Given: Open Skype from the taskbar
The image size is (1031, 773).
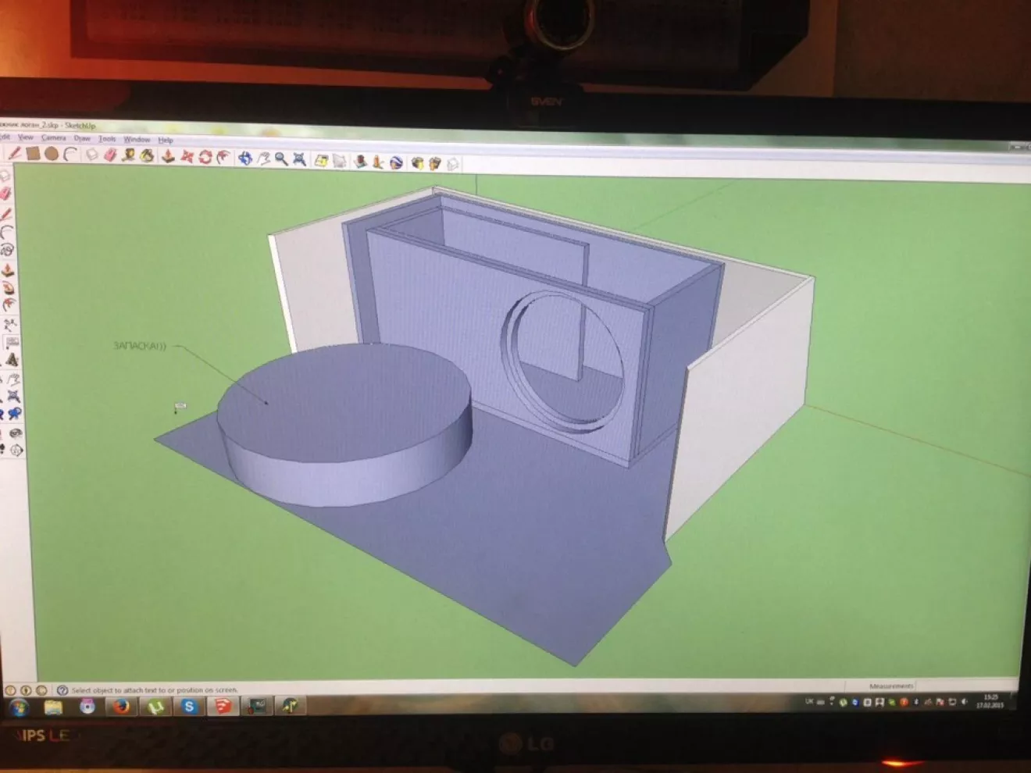Looking at the screenshot, I should (189, 707).
